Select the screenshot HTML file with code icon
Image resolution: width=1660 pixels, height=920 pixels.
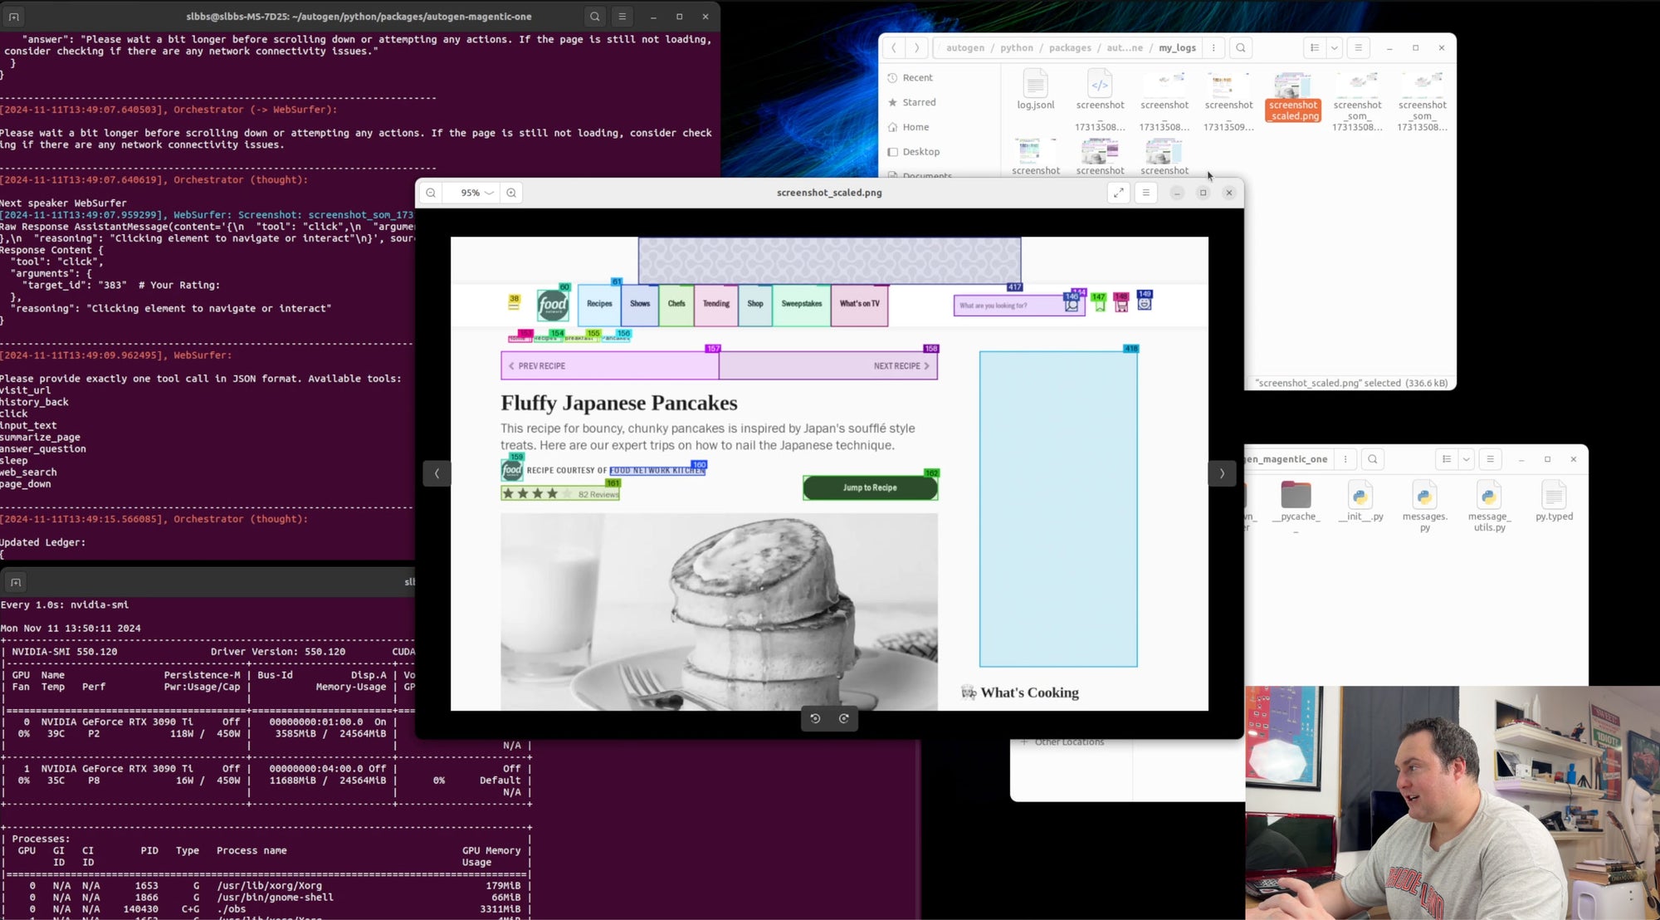point(1101,100)
